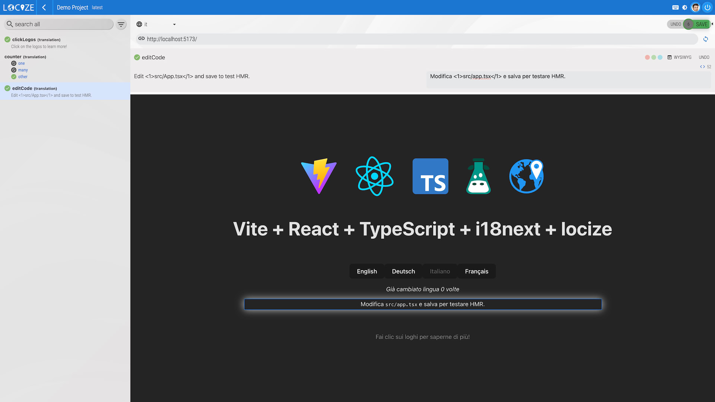This screenshot has width=715, height=402.
Task: Select the clickLogos translation entry
Action: pos(36,39)
